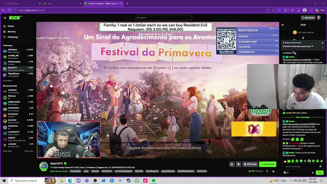Toggle stream notifications bell icon

(x=232, y=164)
